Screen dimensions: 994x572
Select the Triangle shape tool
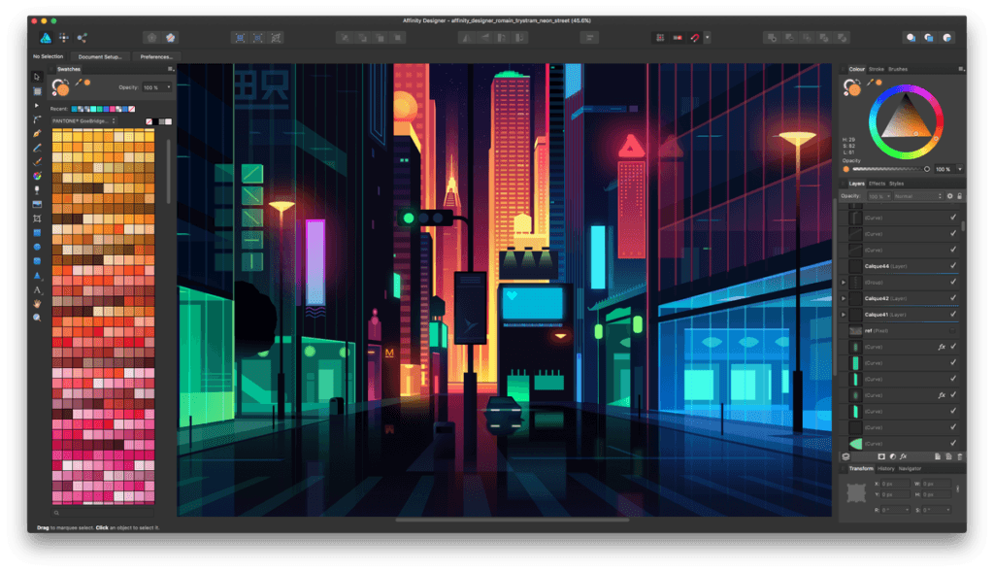[37, 275]
